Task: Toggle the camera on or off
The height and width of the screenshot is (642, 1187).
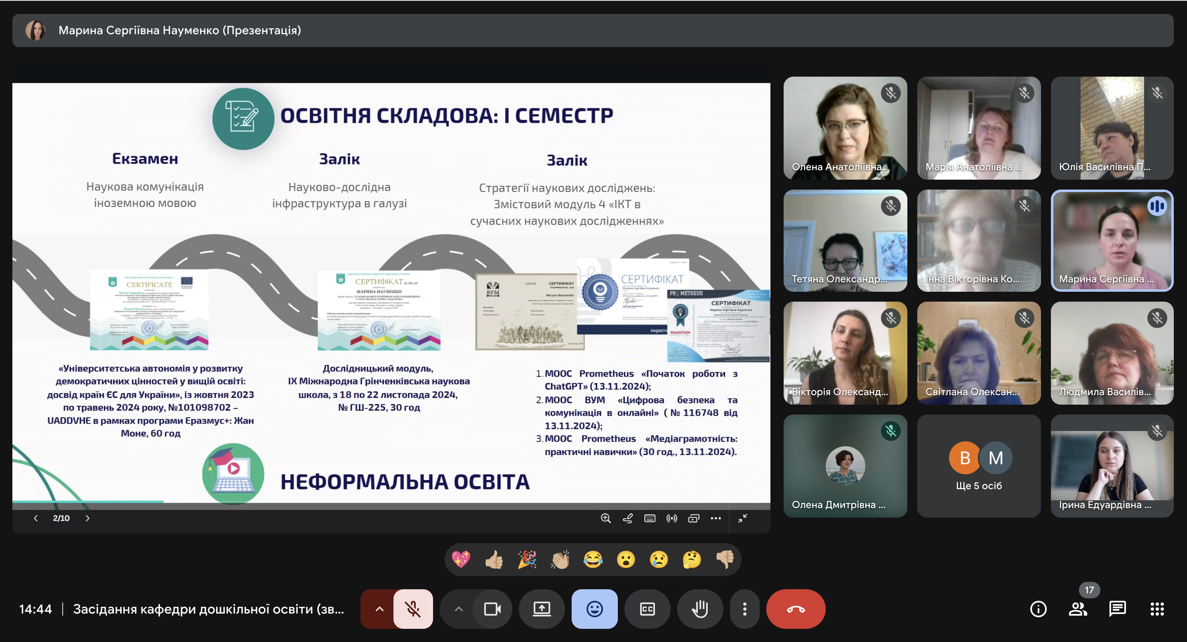Action: 492,609
